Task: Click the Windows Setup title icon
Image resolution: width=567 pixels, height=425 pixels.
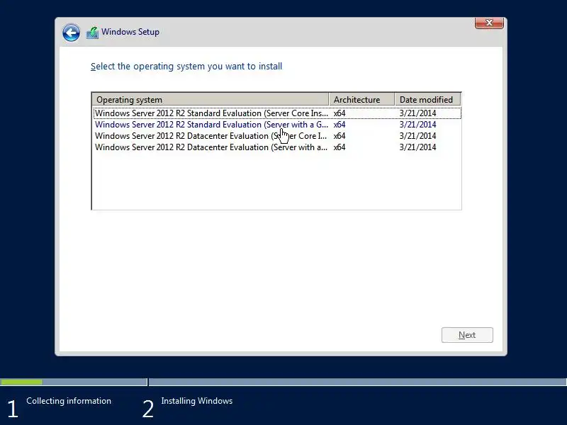Action: pos(93,33)
